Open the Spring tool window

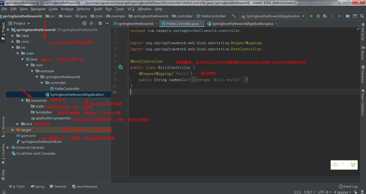click(37, 187)
